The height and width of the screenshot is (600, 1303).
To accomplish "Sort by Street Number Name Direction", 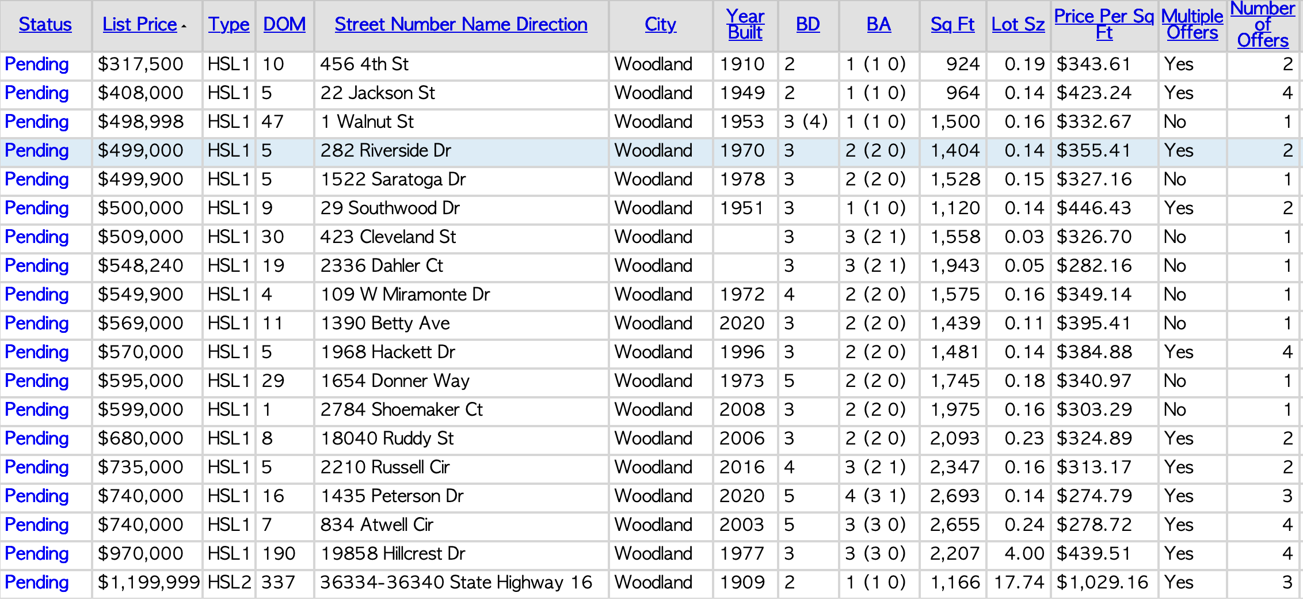I will pos(461,25).
